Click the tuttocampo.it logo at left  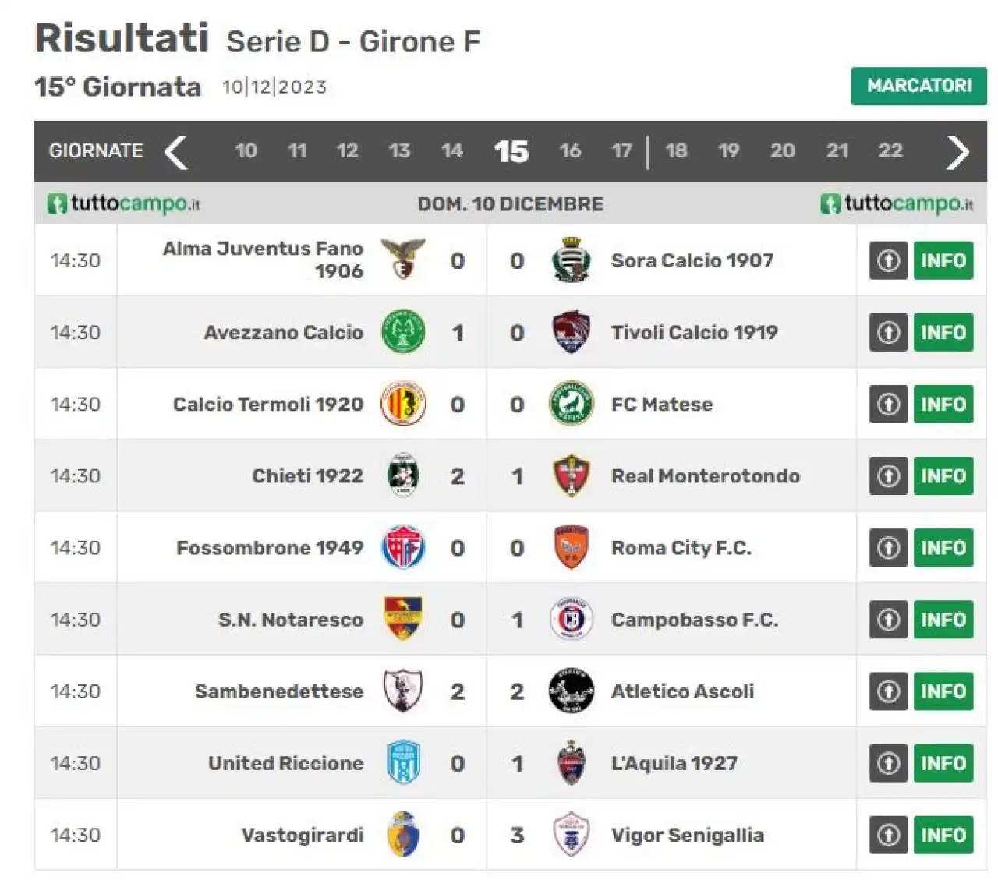[124, 204]
